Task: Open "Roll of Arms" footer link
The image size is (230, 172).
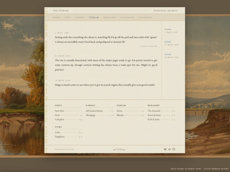Action: click(161, 119)
